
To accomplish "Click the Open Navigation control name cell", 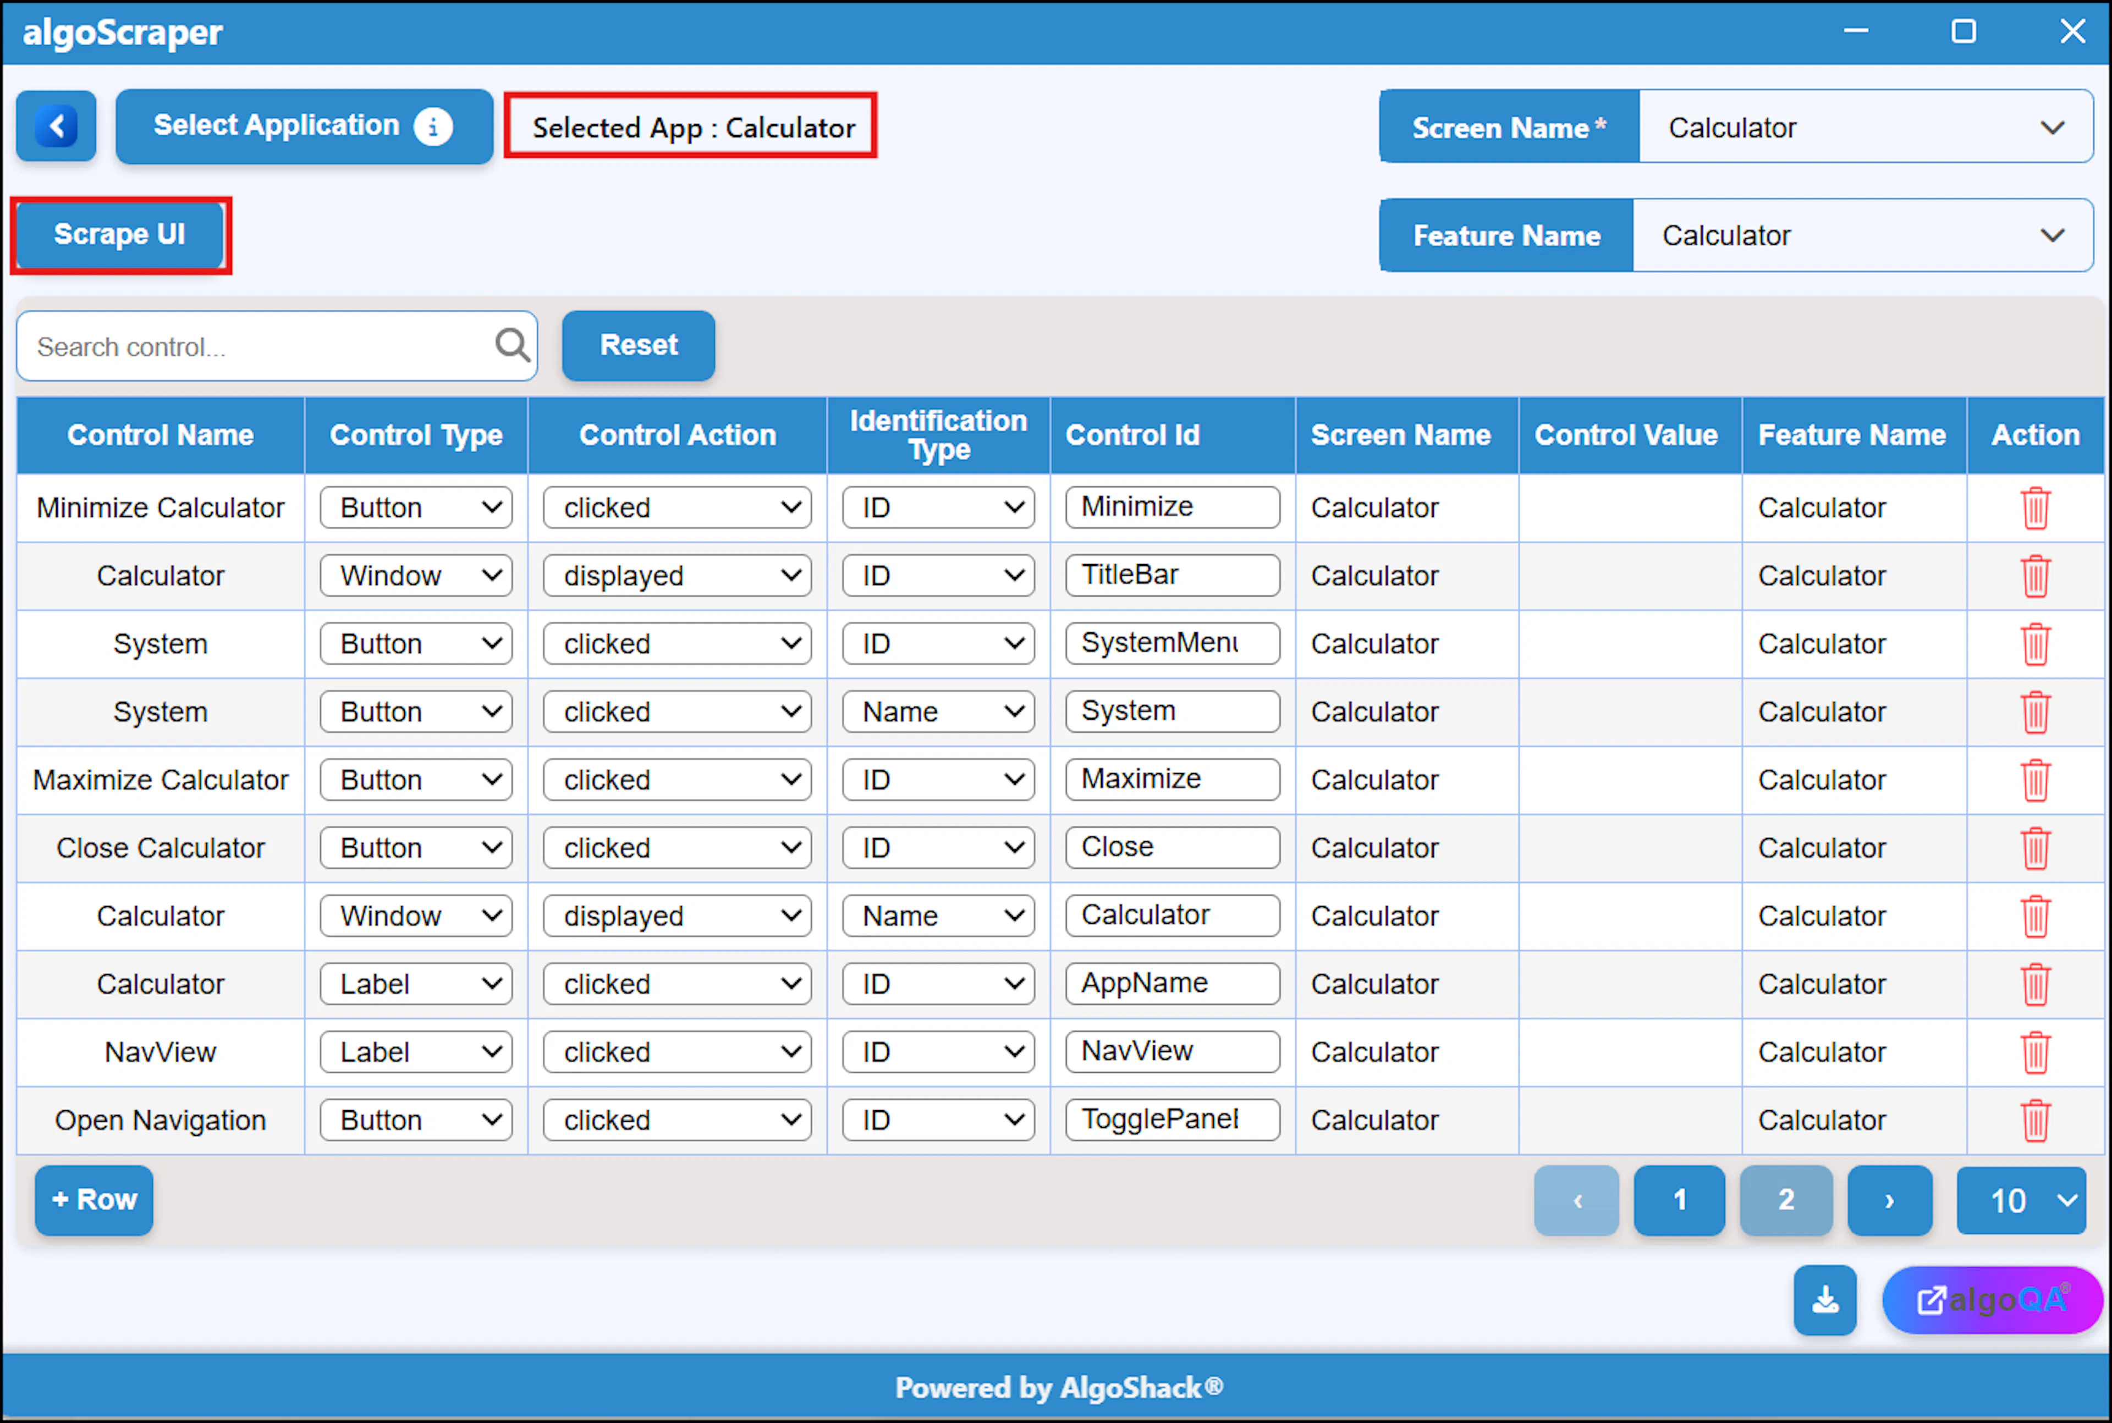I will click(161, 1121).
